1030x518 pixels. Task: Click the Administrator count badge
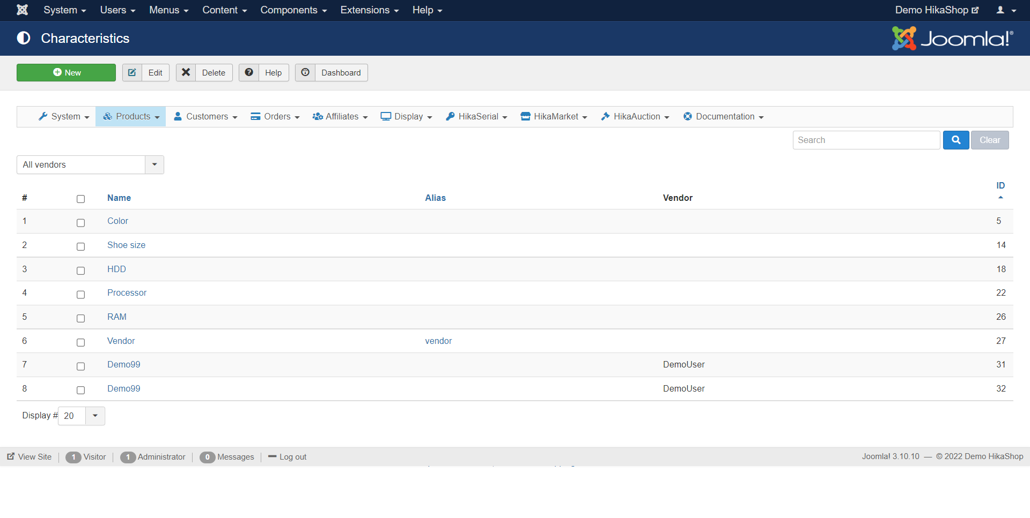pos(128,457)
